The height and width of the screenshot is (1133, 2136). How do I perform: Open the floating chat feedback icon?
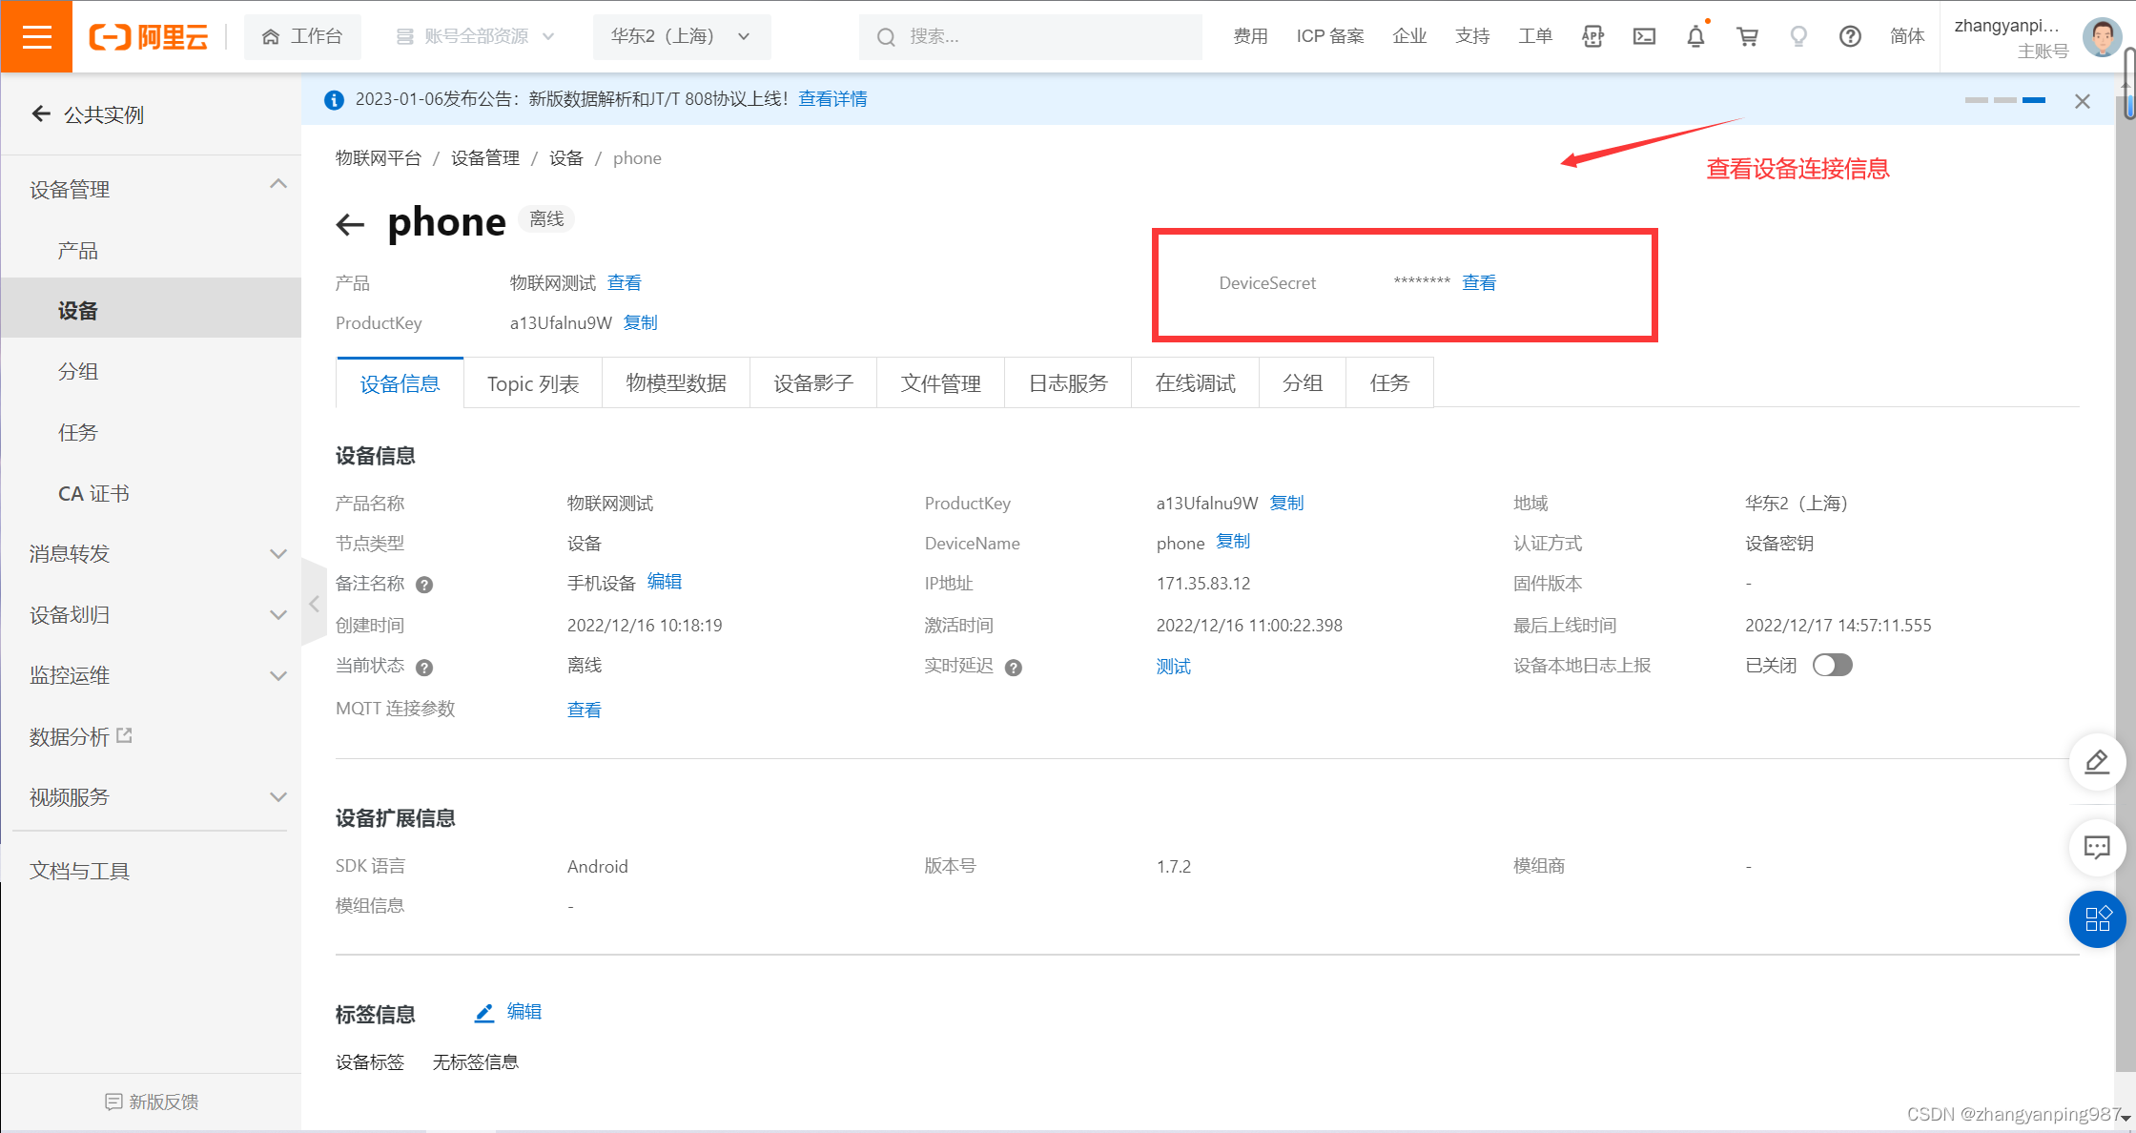point(2097,847)
